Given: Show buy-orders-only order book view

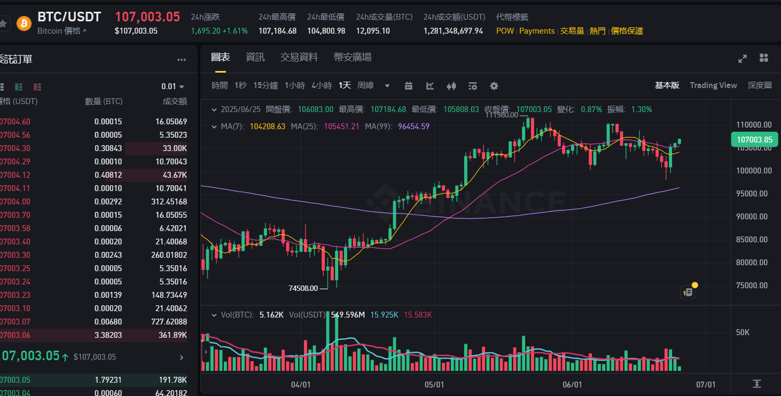Looking at the screenshot, I should point(19,86).
